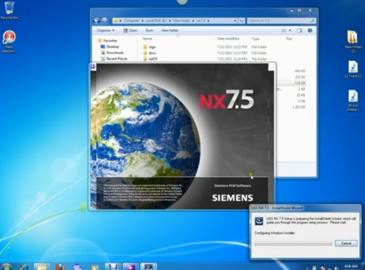This screenshot has width=365, height=270.
Task: Cancel the InstallShield Wizard setup
Action: tap(346, 243)
